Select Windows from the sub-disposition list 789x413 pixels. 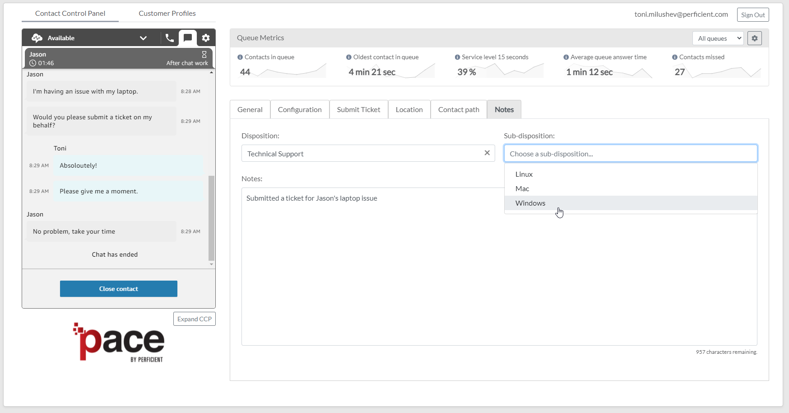click(530, 203)
